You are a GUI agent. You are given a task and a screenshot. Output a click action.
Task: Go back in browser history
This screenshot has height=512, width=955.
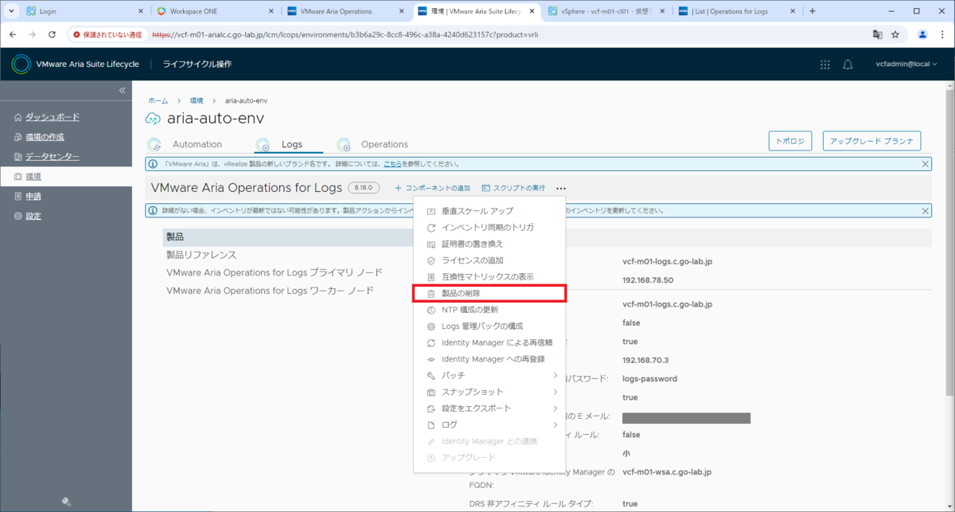point(14,35)
